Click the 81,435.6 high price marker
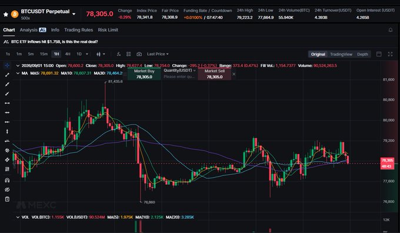The width and height of the screenshot is (400, 233). pyautogui.click(x=115, y=81)
